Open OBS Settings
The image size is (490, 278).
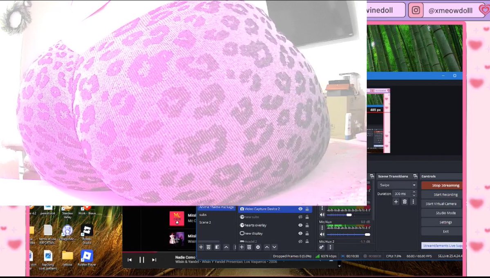click(x=441, y=222)
